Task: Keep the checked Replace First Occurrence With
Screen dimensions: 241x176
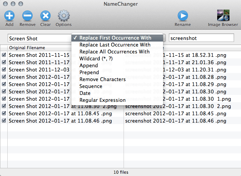Action: pos(115,38)
